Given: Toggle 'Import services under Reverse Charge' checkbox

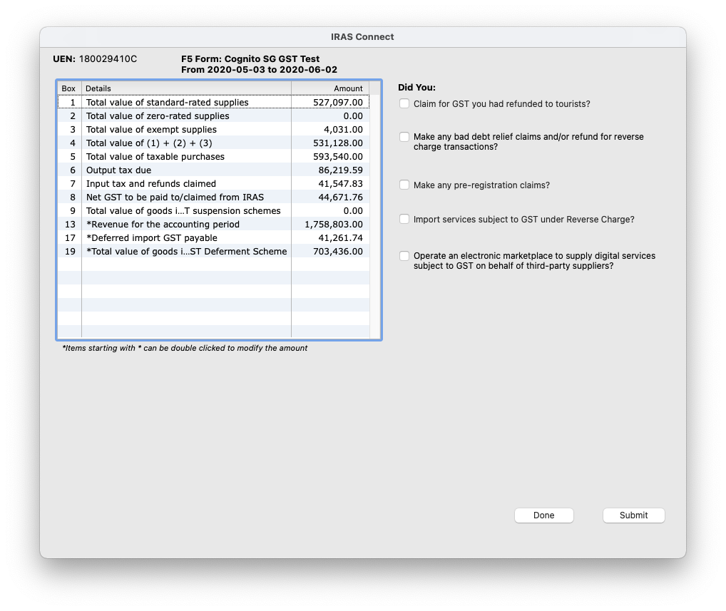Looking at the screenshot, I should coord(404,219).
